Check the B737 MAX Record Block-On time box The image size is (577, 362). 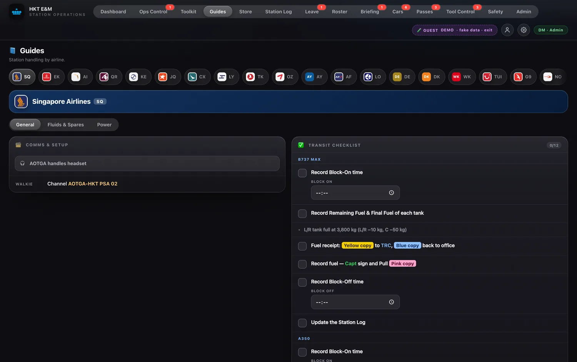pyautogui.click(x=302, y=173)
